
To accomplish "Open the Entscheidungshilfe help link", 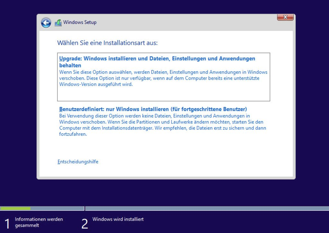I will click(x=78, y=162).
